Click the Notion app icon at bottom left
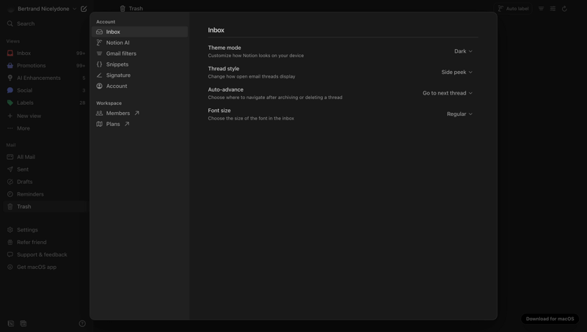The width and height of the screenshot is (587, 332). [10, 323]
